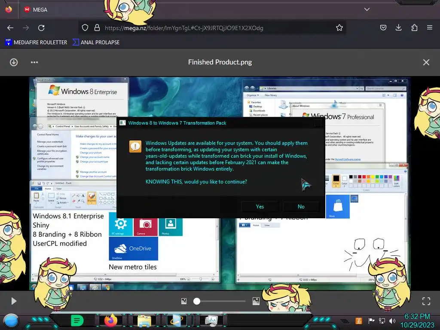Open the Action Center flag icon
The image size is (440, 330).
pos(371,321)
